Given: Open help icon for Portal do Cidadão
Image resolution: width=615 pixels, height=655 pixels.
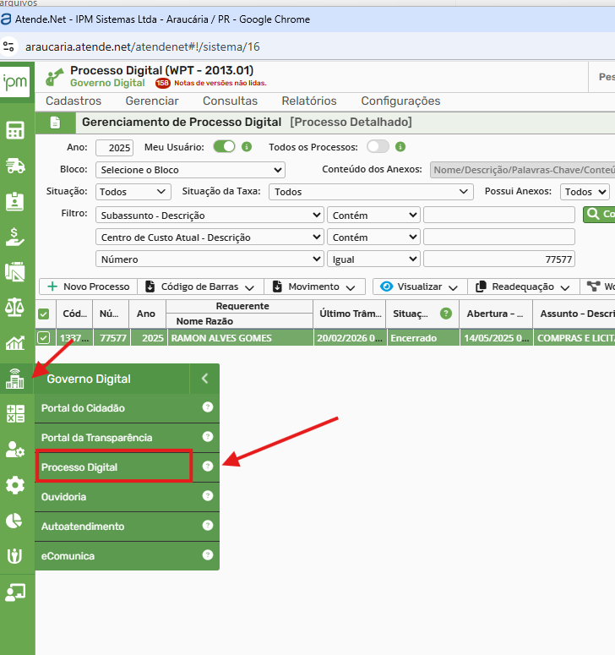Looking at the screenshot, I should (x=208, y=407).
